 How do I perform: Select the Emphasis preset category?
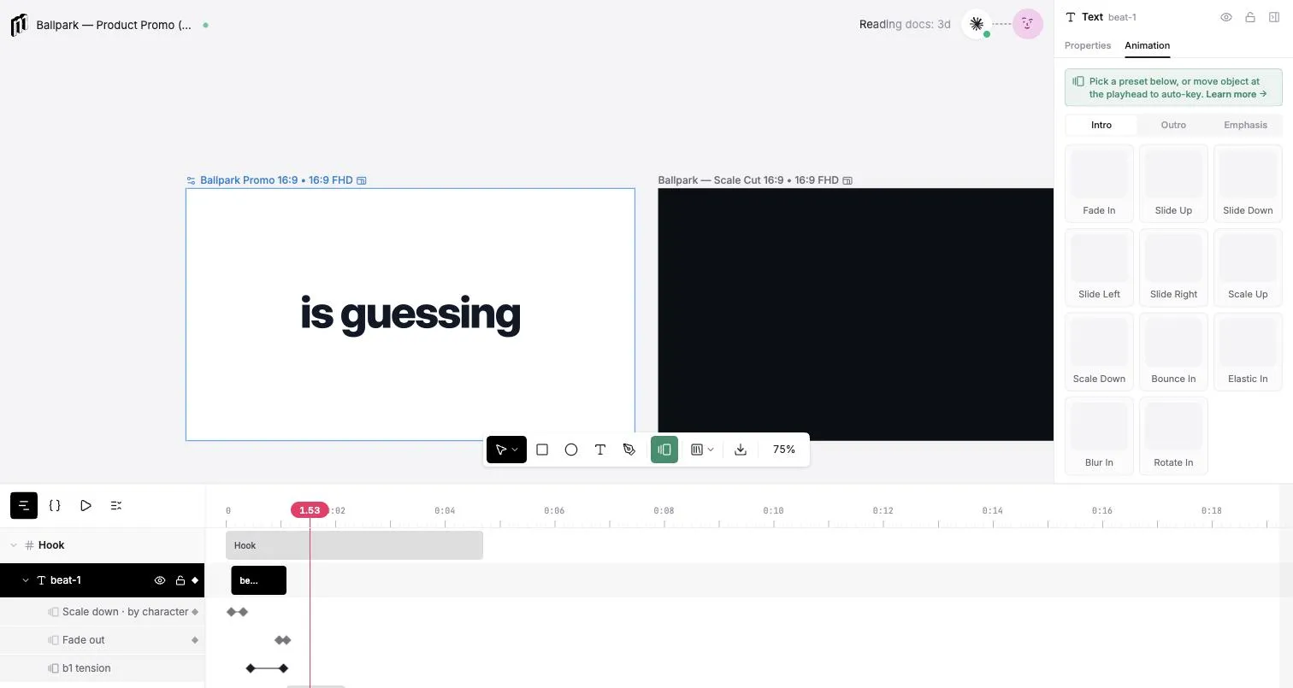tap(1245, 125)
